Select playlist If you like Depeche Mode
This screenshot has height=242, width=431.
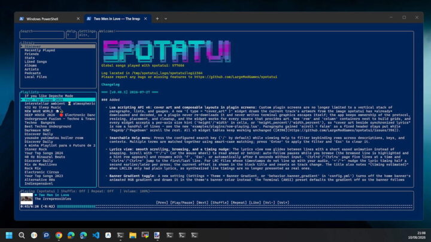pyautogui.click(x=48, y=96)
